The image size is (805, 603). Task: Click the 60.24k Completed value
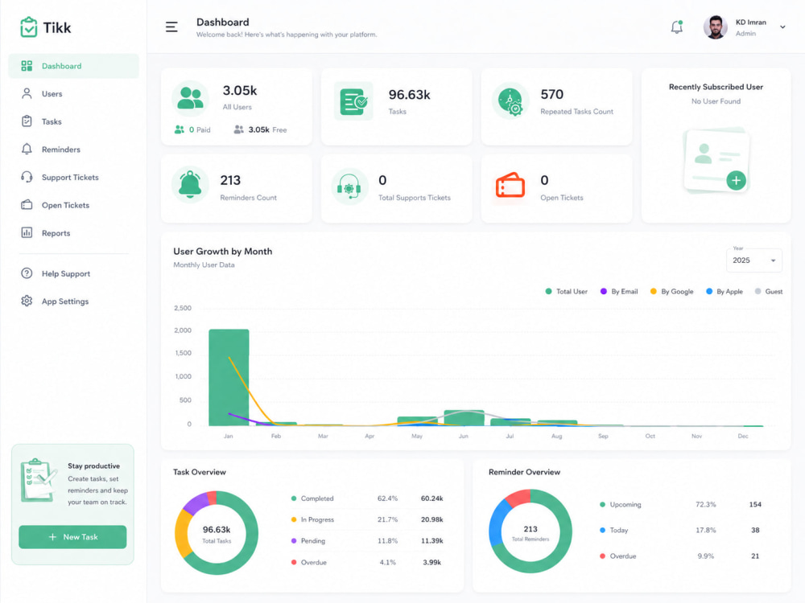point(431,498)
